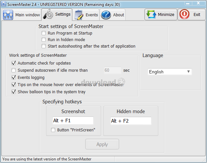Click the Settings gear icon

[48, 14]
